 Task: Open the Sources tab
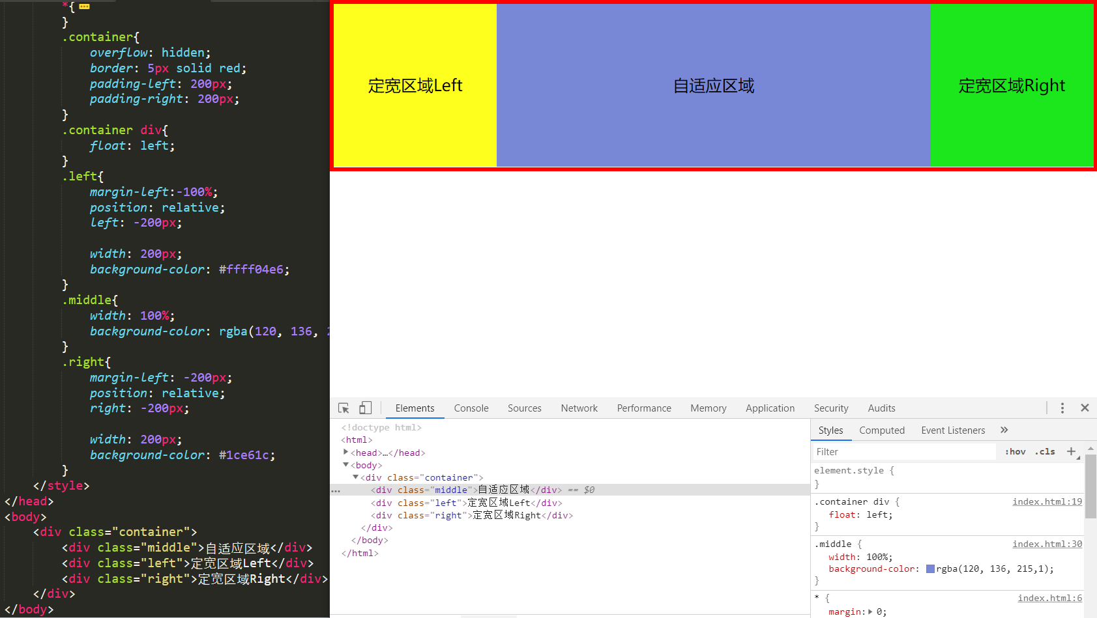(x=525, y=408)
